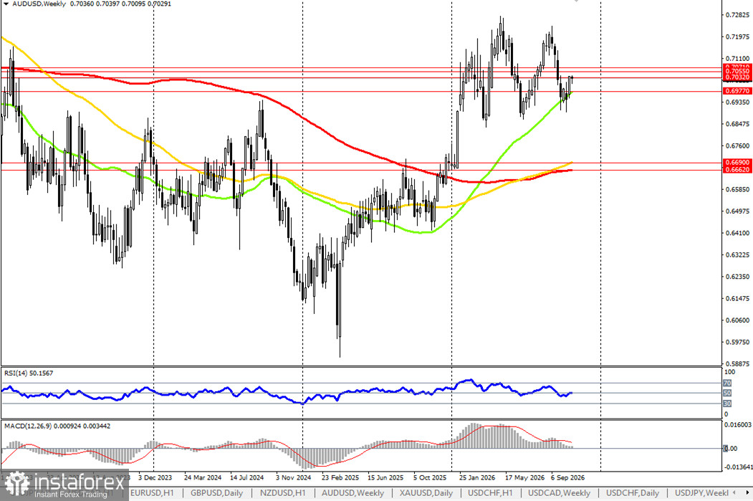Click the 0.64975 price axis value
Image resolution: width=753 pixels, height=501 pixels.
(x=737, y=211)
